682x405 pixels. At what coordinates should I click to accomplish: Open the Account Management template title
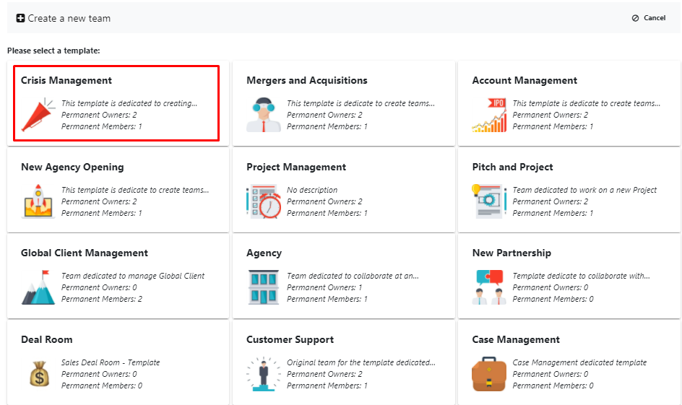point(525,80)
